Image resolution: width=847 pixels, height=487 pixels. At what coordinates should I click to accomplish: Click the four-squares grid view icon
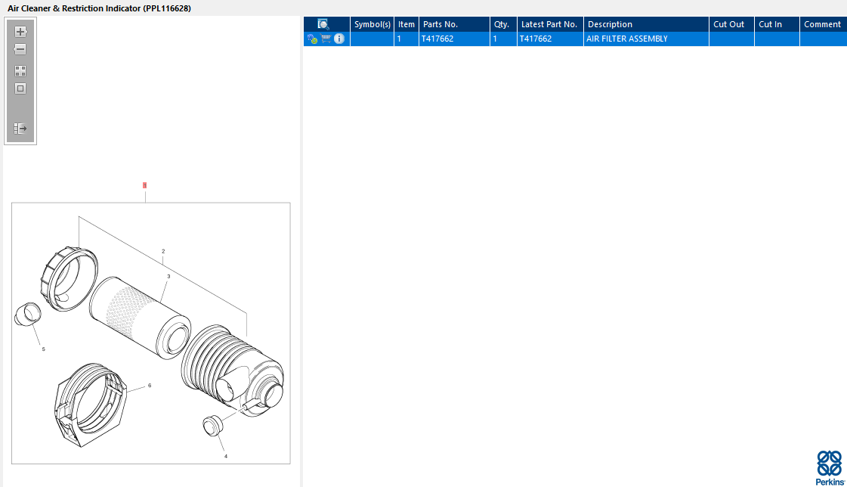pyautogui.click(x=20, y=71)
